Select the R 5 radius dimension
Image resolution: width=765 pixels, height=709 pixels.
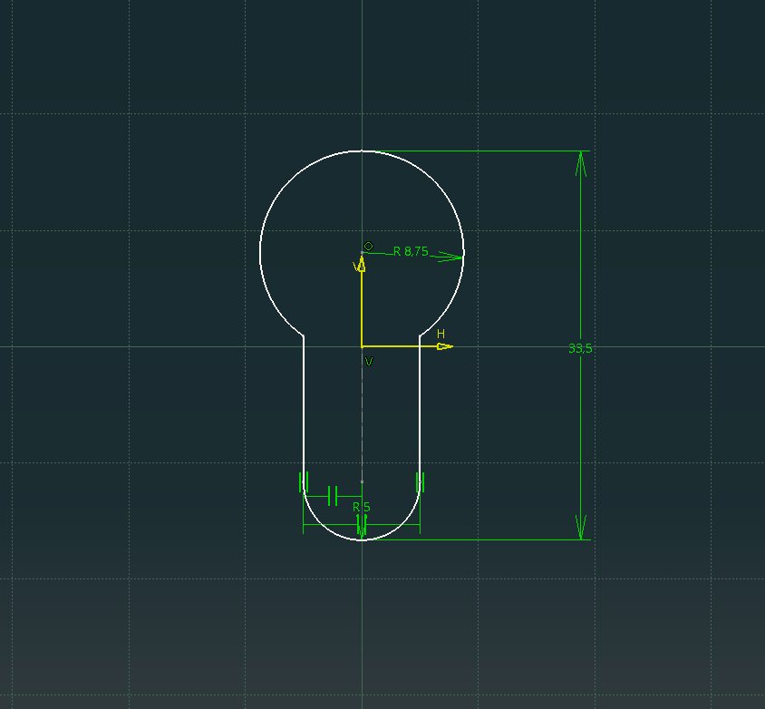click(x=362, y=507)
